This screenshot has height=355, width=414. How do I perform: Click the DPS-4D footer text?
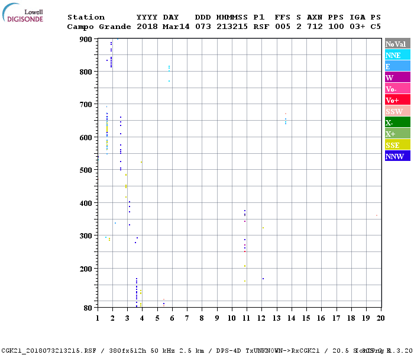coord(229,351)
